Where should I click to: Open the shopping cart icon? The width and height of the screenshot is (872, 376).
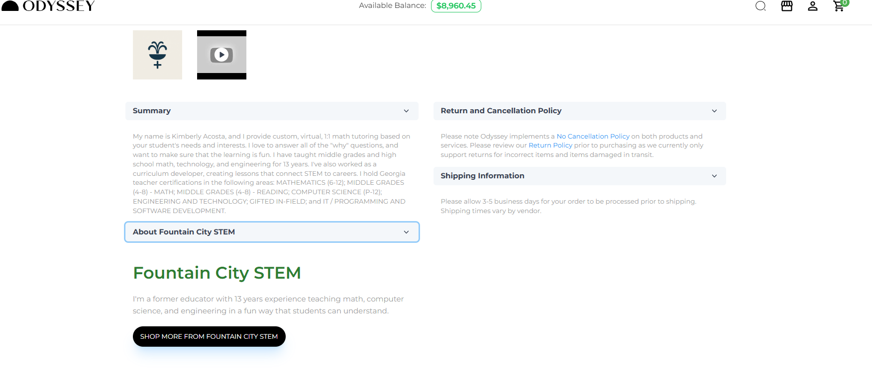840,5
